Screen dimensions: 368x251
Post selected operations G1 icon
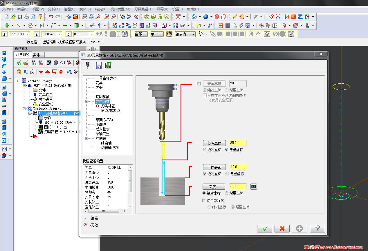coord(63,63)
